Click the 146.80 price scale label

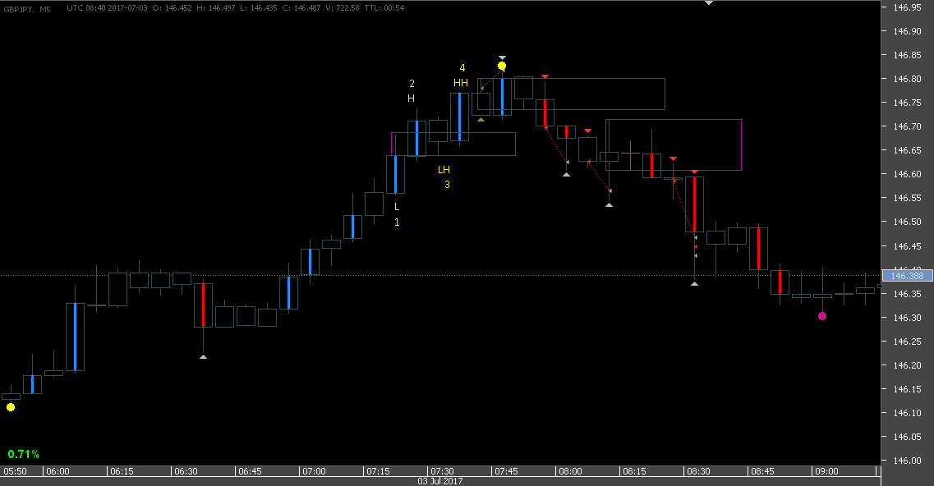click(909, 79)
